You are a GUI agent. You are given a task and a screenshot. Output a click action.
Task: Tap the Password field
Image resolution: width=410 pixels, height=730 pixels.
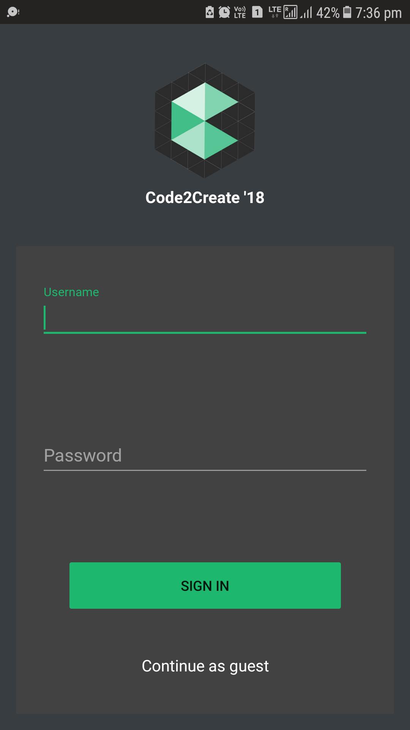[205, 455]
